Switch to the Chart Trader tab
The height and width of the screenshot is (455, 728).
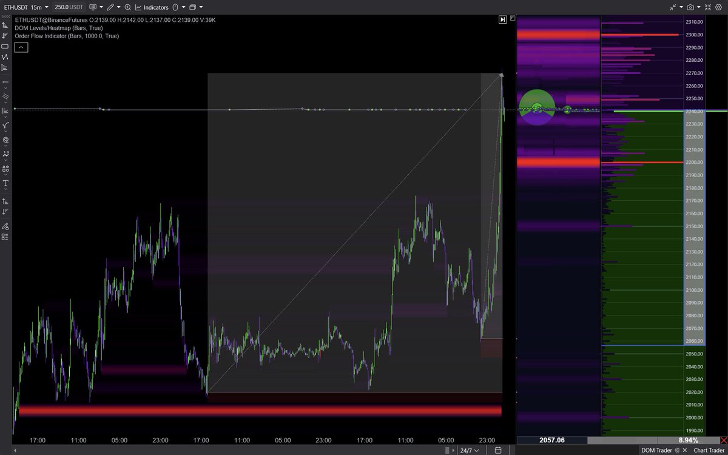coord(710,450)
